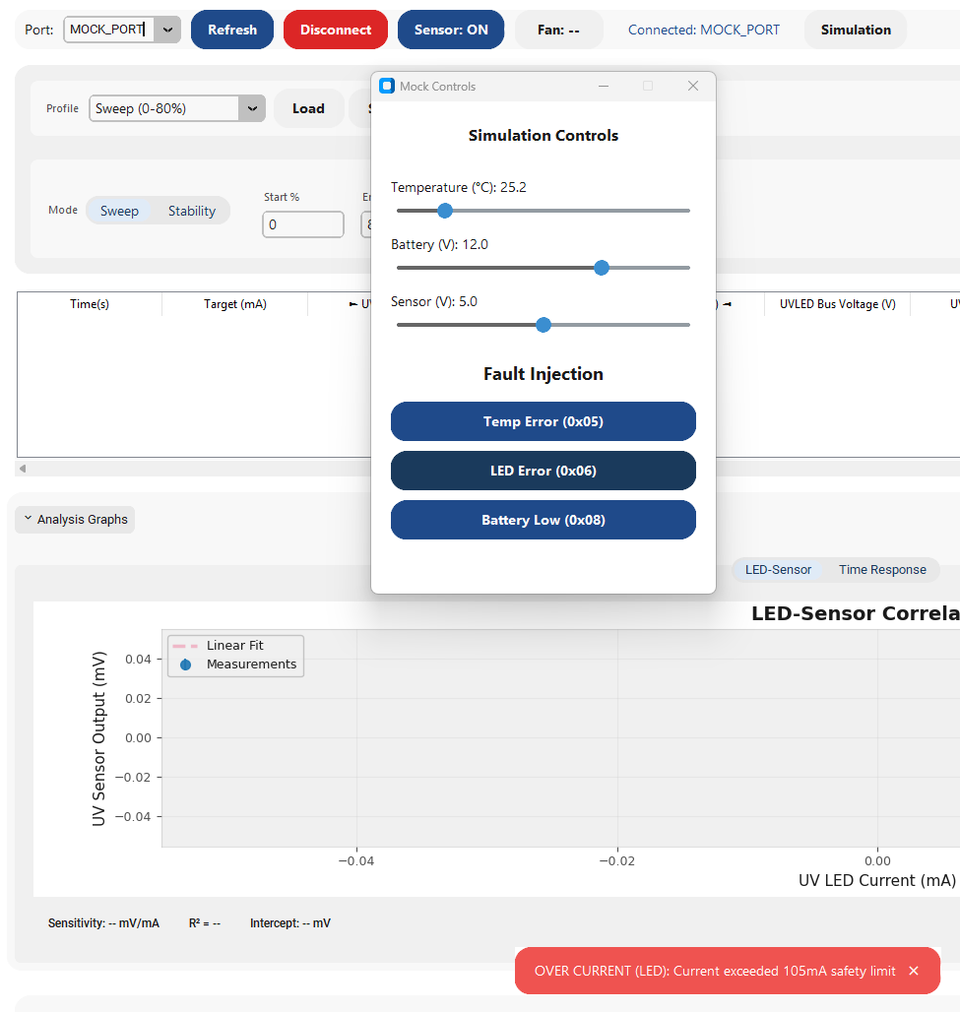Open the Port dropdown arrow

click(167, 30)
